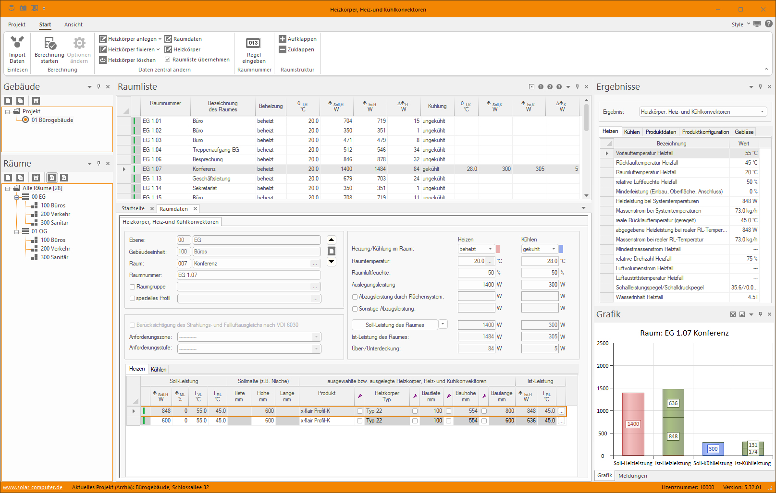Image resolution: width=776 pixels, height=493 pixels.
Task: Switch to Produktdaten results tab
Action: point(661,132)
